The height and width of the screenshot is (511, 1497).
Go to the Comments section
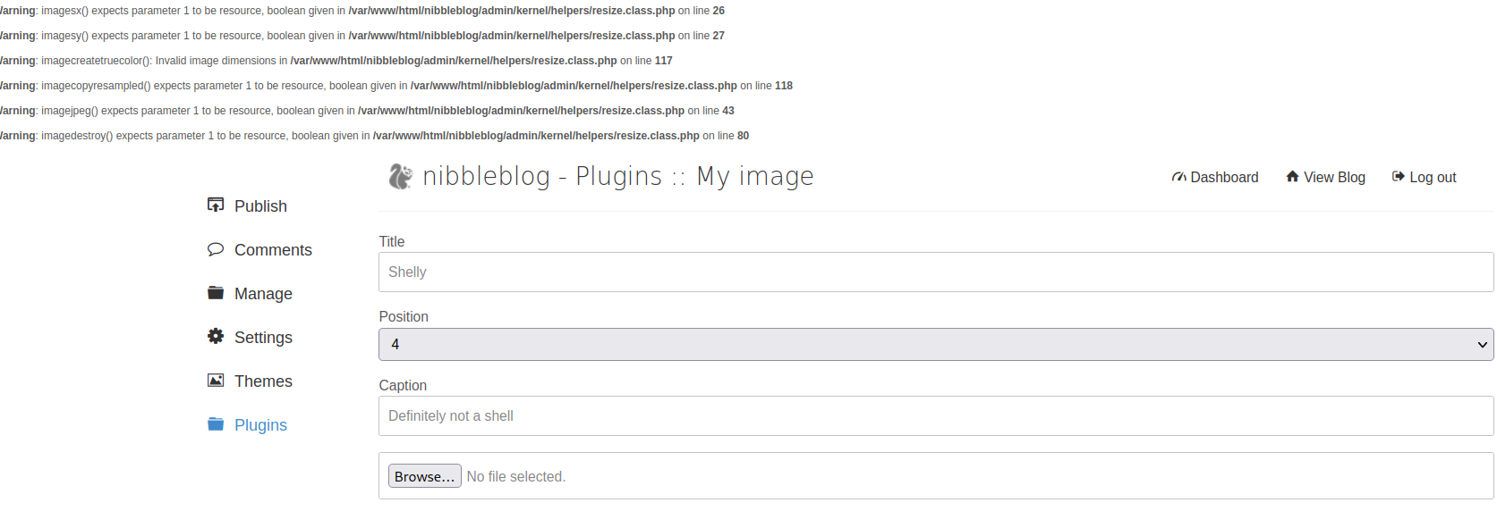click(273, 250)
